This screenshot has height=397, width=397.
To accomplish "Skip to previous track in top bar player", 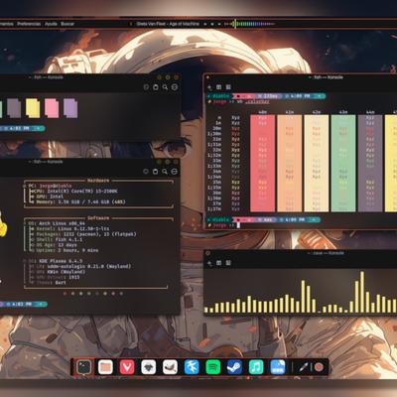I will click(x=204, y=24).
